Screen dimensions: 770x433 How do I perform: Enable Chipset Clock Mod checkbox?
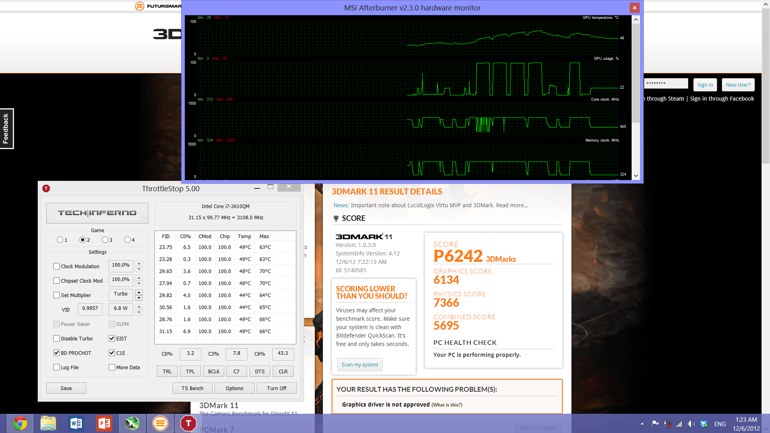pos(57,281)
